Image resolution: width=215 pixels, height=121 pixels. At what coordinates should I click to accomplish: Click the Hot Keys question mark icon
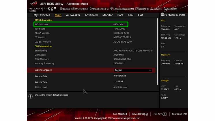coord(165,114)
